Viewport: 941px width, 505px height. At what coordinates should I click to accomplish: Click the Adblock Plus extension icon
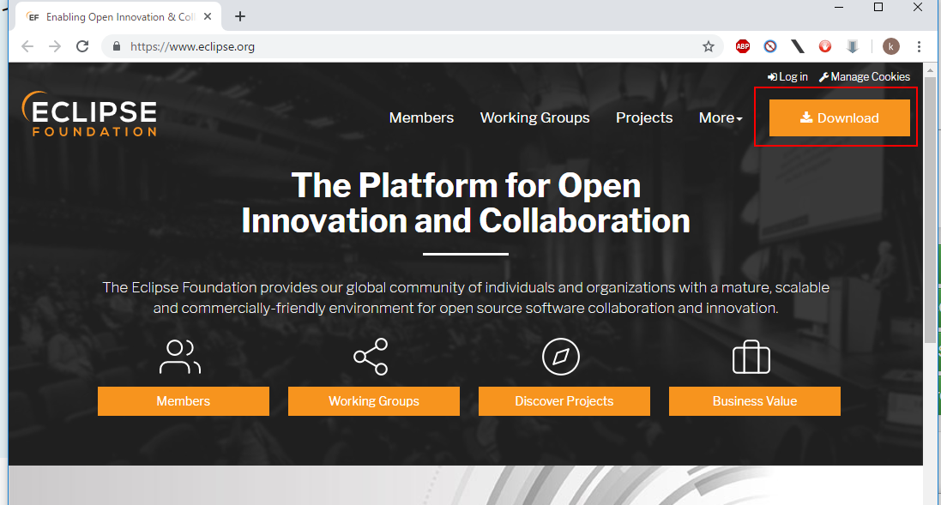click(x=742, y=46)
